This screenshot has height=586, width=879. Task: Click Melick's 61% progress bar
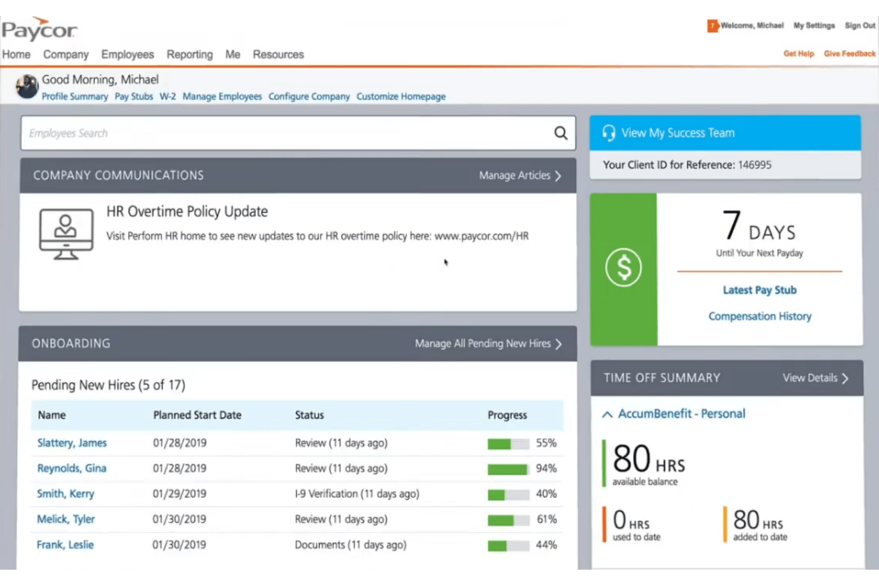(508, 521)
